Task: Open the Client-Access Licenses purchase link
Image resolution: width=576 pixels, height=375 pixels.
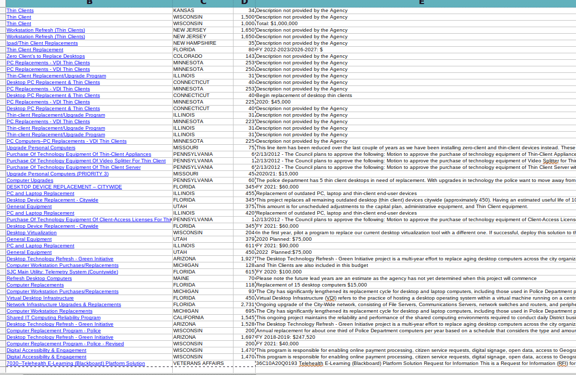Action: pos(89,220)
